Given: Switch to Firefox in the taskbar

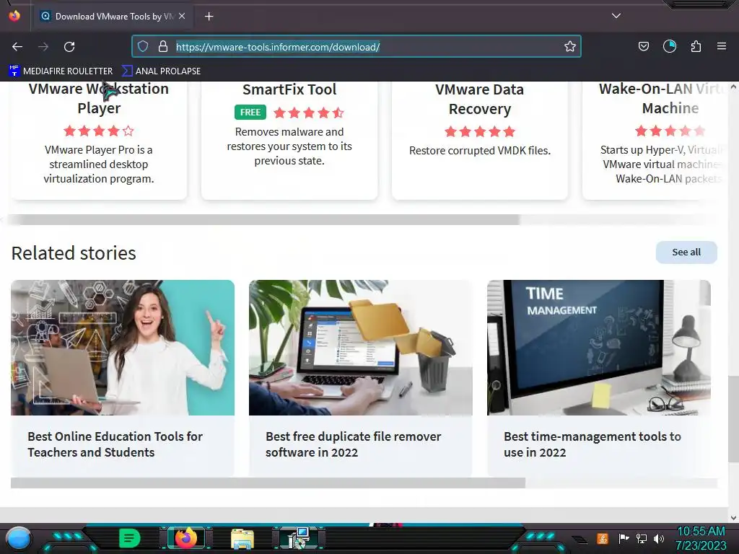Looking at the screenshot, I should 185,538.
